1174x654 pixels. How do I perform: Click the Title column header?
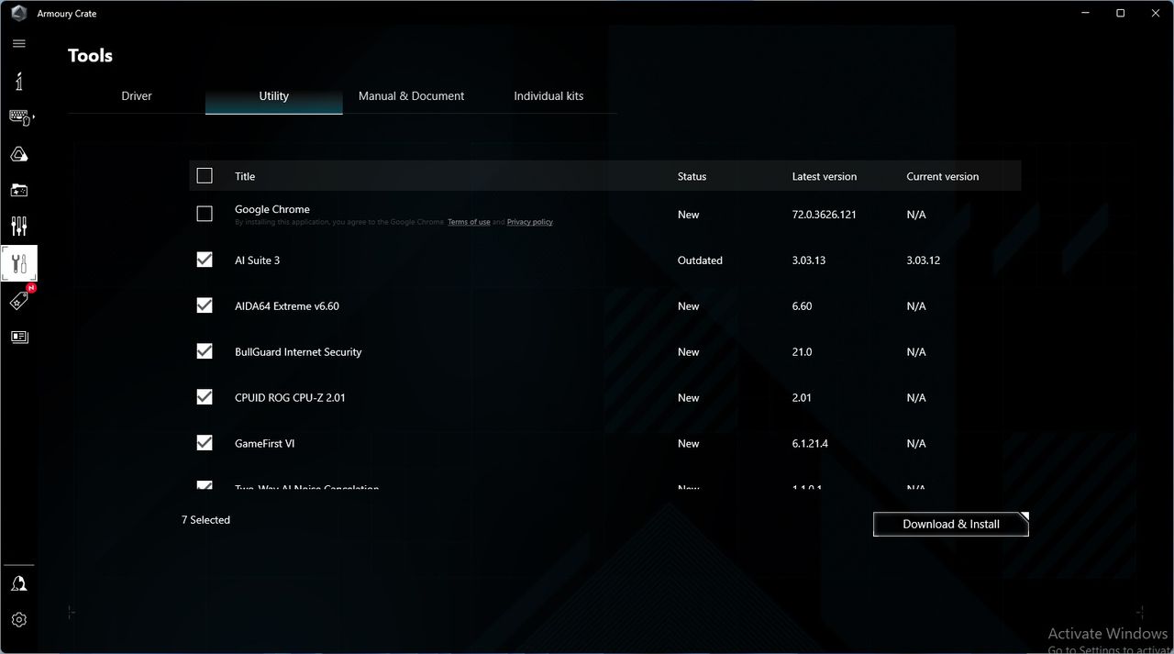245,176
